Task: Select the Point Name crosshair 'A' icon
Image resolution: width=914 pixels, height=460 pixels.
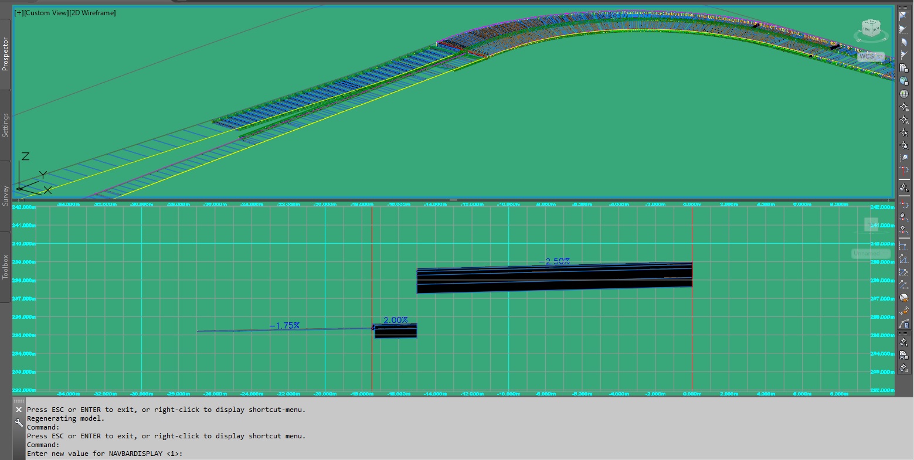Action: tap(904, 120)
